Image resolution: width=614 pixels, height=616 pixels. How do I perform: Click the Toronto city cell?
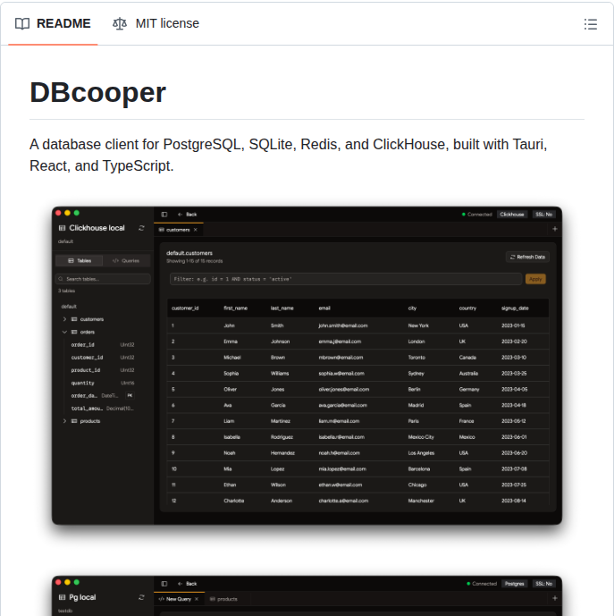click(416, 358)
